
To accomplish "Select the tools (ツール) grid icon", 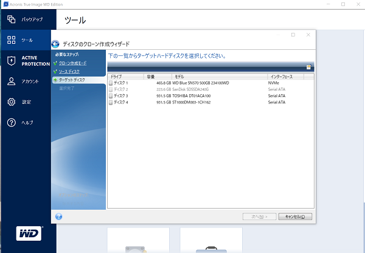I will (11, 40).
